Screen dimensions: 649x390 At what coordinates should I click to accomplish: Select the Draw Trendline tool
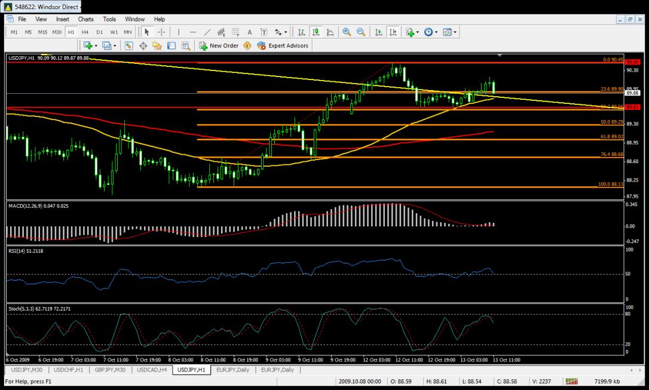click(207, 32)
